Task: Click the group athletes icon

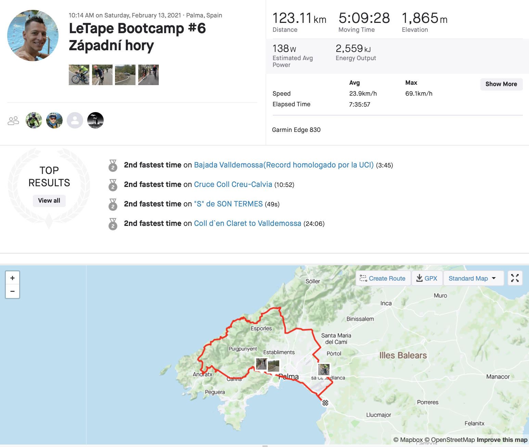Action: 13,121
